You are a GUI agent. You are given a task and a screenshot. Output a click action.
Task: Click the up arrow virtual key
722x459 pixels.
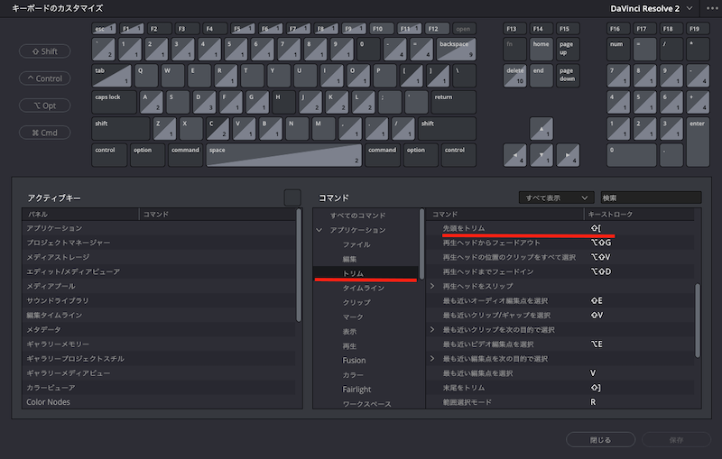[541, 129]
